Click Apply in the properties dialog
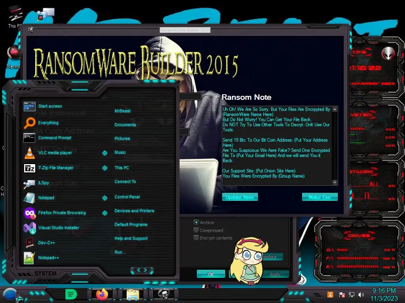 275,274
